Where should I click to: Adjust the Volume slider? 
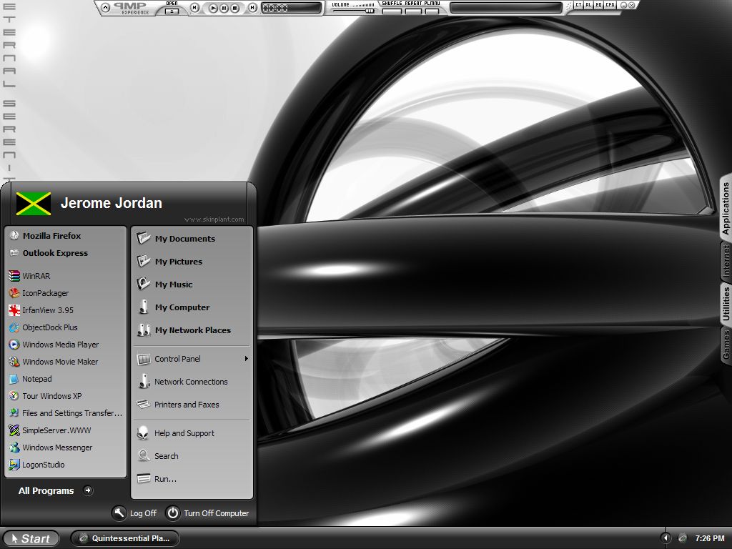coord(353,11)
